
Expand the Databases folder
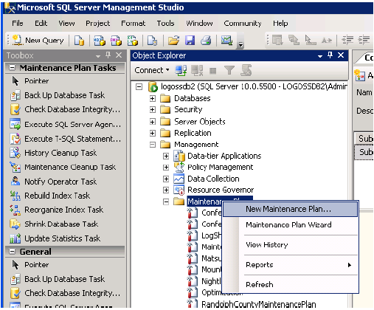click(x=153, y=99)
